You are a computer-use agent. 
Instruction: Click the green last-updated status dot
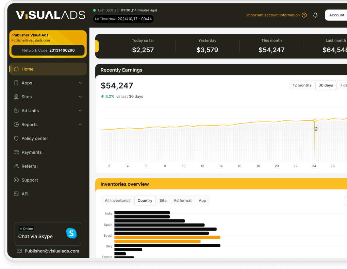click(94, 10)
